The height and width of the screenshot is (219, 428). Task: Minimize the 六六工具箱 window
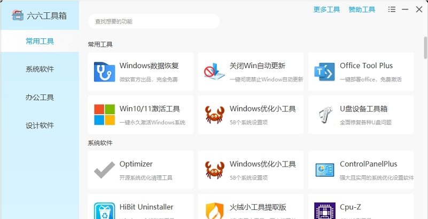click(x=405, y=10)
